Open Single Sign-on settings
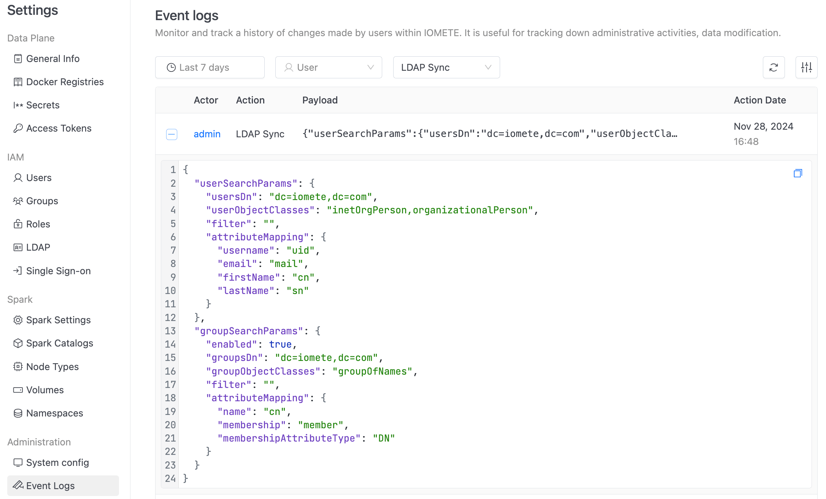 click(58, 271)
